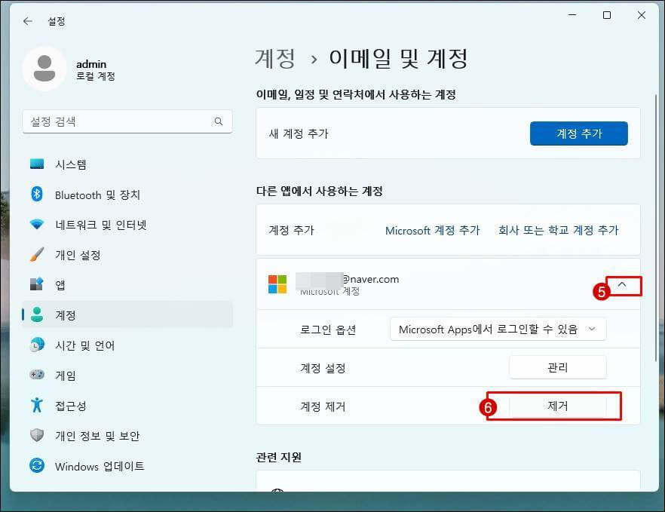Click the search magnifier icon

coord(219,121)
